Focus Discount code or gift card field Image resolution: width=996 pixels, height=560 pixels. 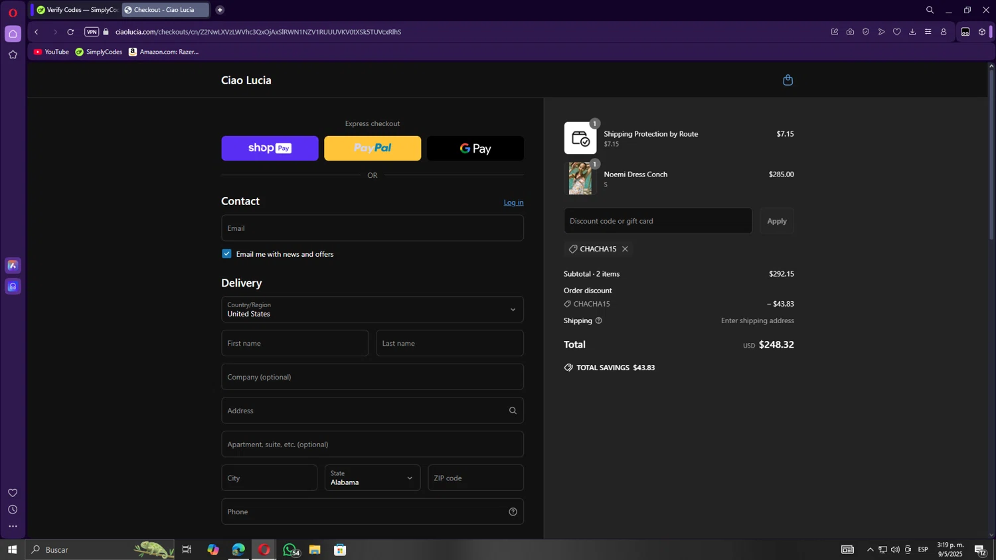[x=658, y=221]
